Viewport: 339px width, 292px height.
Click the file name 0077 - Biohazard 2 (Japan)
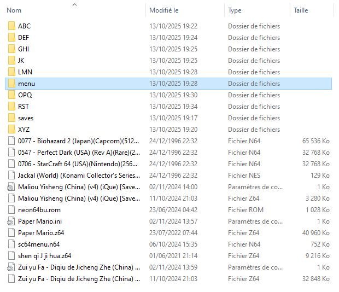[79, 141]
